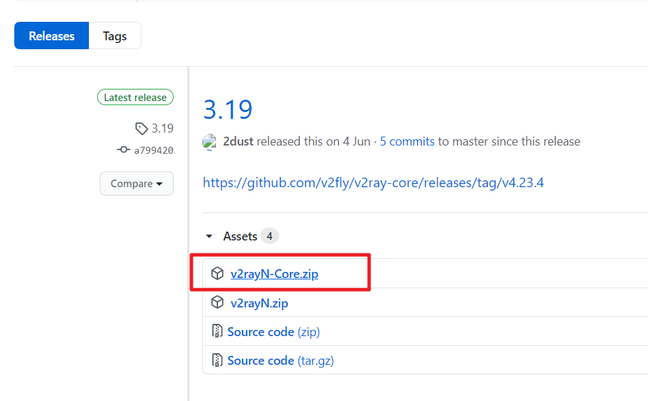Click the 2dust user avatar
The height and width of the screenshot is (401, 648).
point(210,141)
